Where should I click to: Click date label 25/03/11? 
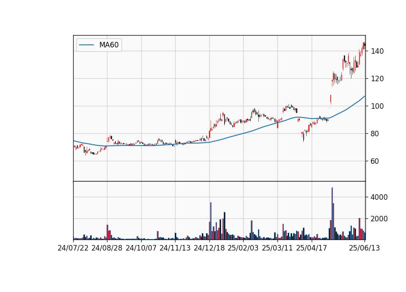(x=277, y=248)
